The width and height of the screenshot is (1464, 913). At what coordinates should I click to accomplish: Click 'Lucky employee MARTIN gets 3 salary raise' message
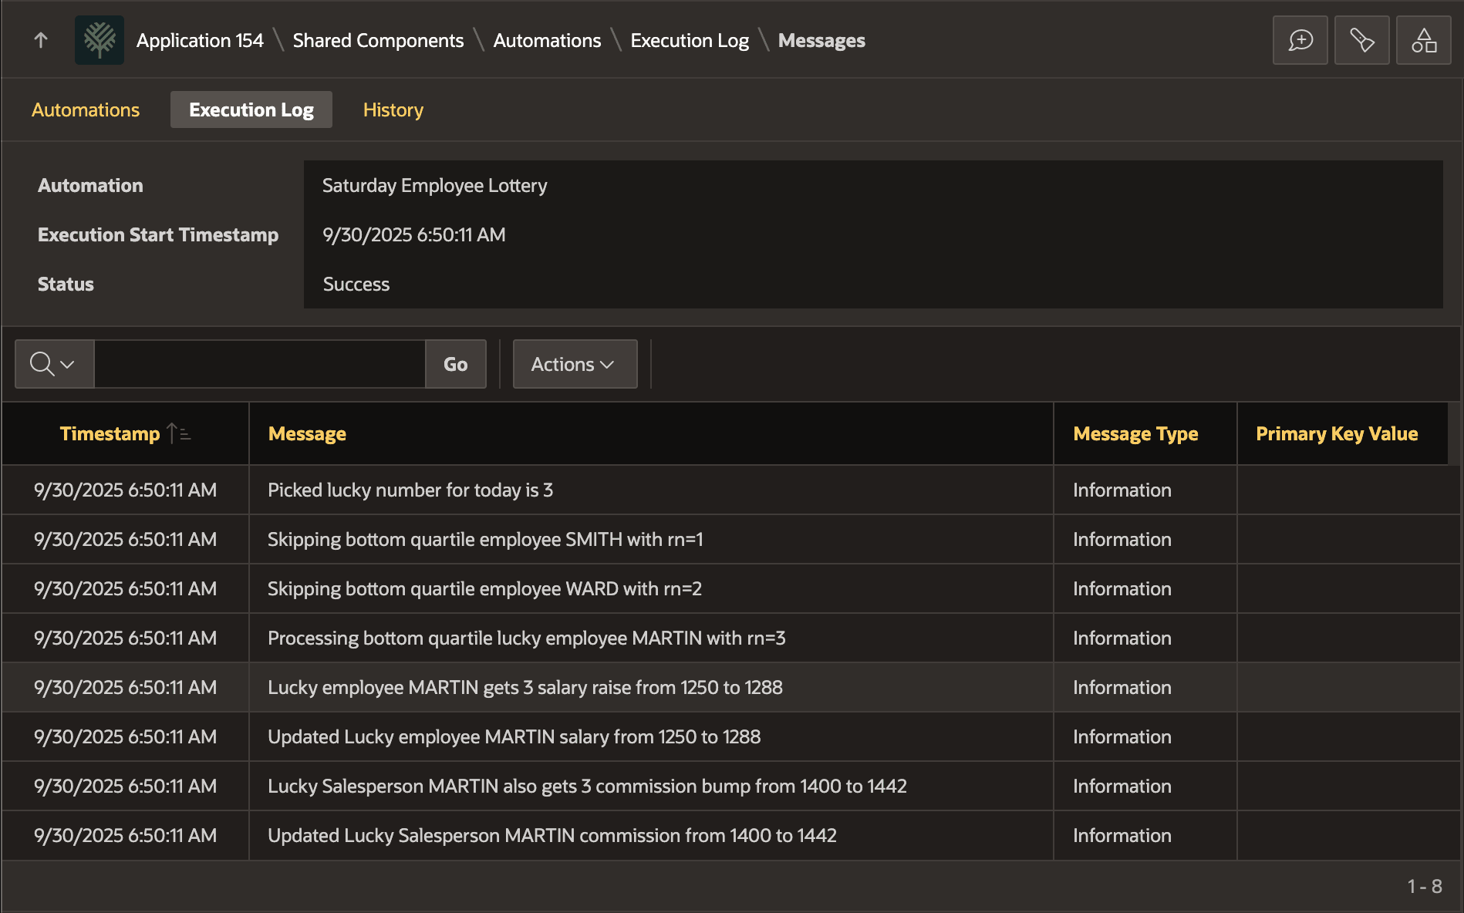[525, 687]
